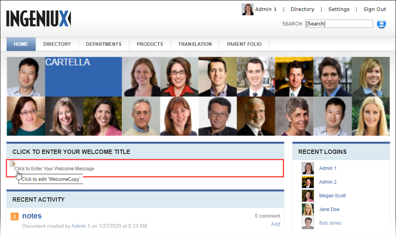The image size is (396, 240).
Task: Click Admin 1 author link under notes
Action: (81, 226)
